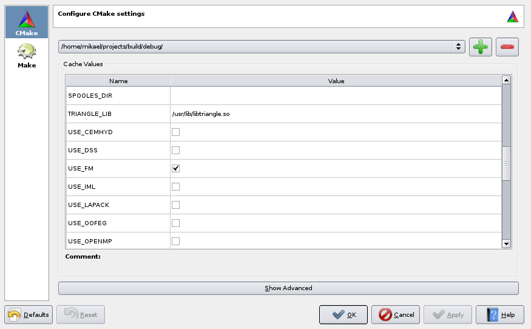The image size is (531, 329).
Task: Uncheck the USE_FM option
Action: click(176, 168)
